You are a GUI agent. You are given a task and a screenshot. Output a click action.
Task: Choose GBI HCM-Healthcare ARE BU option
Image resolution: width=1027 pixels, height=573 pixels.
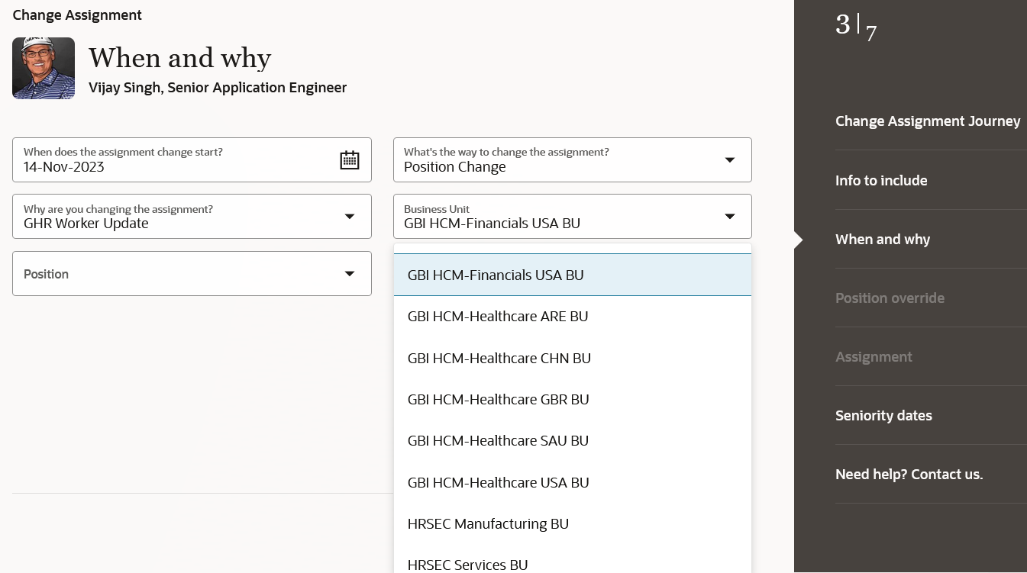click(x=573, y=316)
